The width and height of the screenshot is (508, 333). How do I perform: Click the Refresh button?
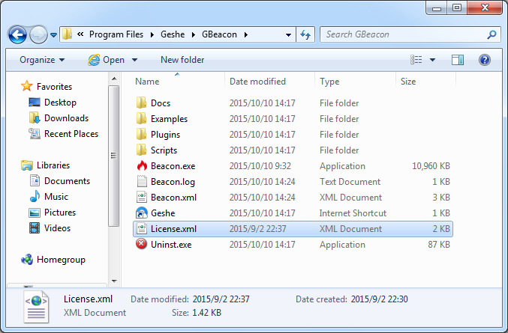[305, 34]
